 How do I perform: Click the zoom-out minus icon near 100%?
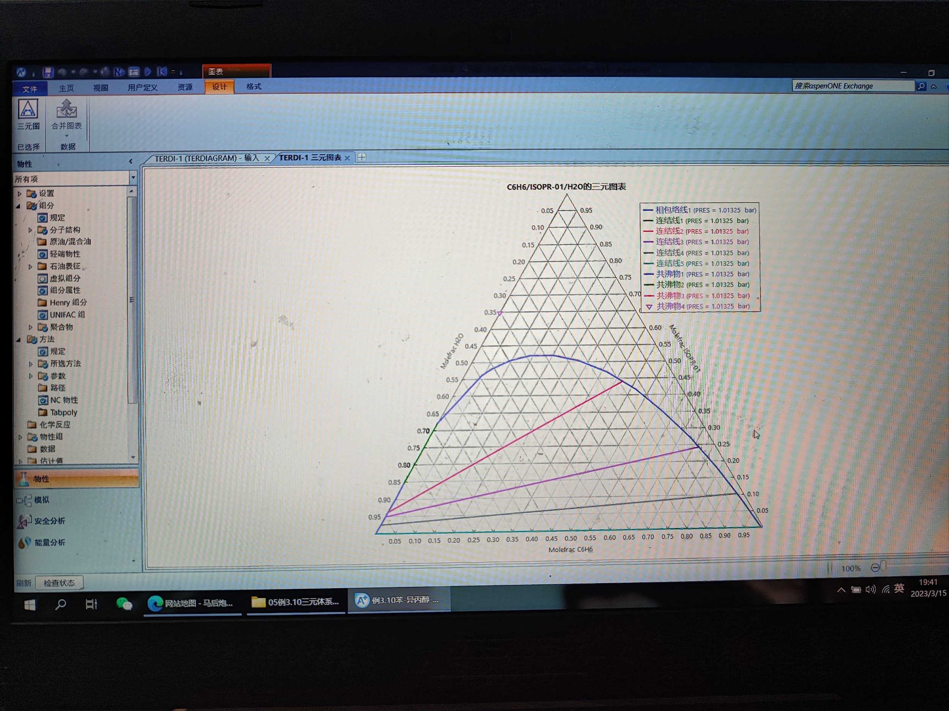[x=875, y=567]
